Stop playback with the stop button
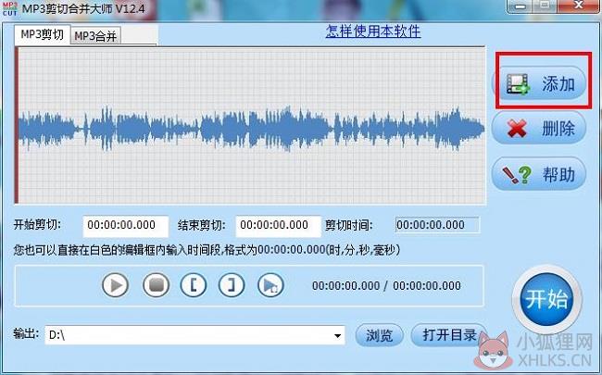This screenshot has width=602, height=375. [x=156, y=285]
